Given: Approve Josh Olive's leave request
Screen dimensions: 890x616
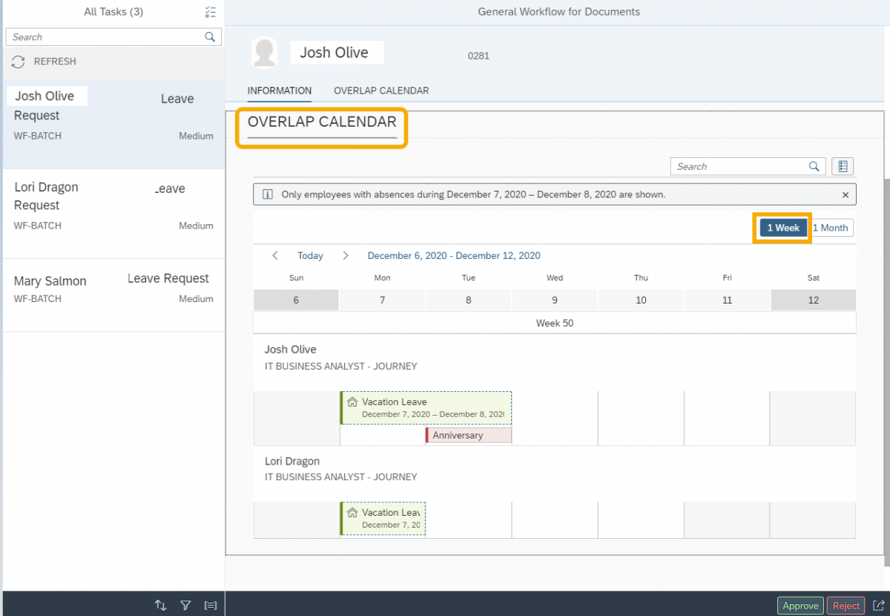Looking at the screenshot, I should point(800,605).
